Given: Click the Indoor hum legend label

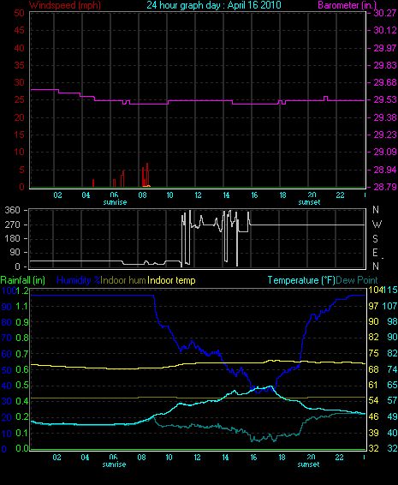Looking at the screenshot, I should pos(123,280).
